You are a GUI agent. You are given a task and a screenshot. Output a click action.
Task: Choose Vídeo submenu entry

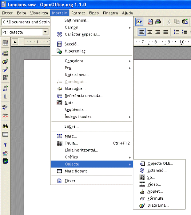[159, 184]
